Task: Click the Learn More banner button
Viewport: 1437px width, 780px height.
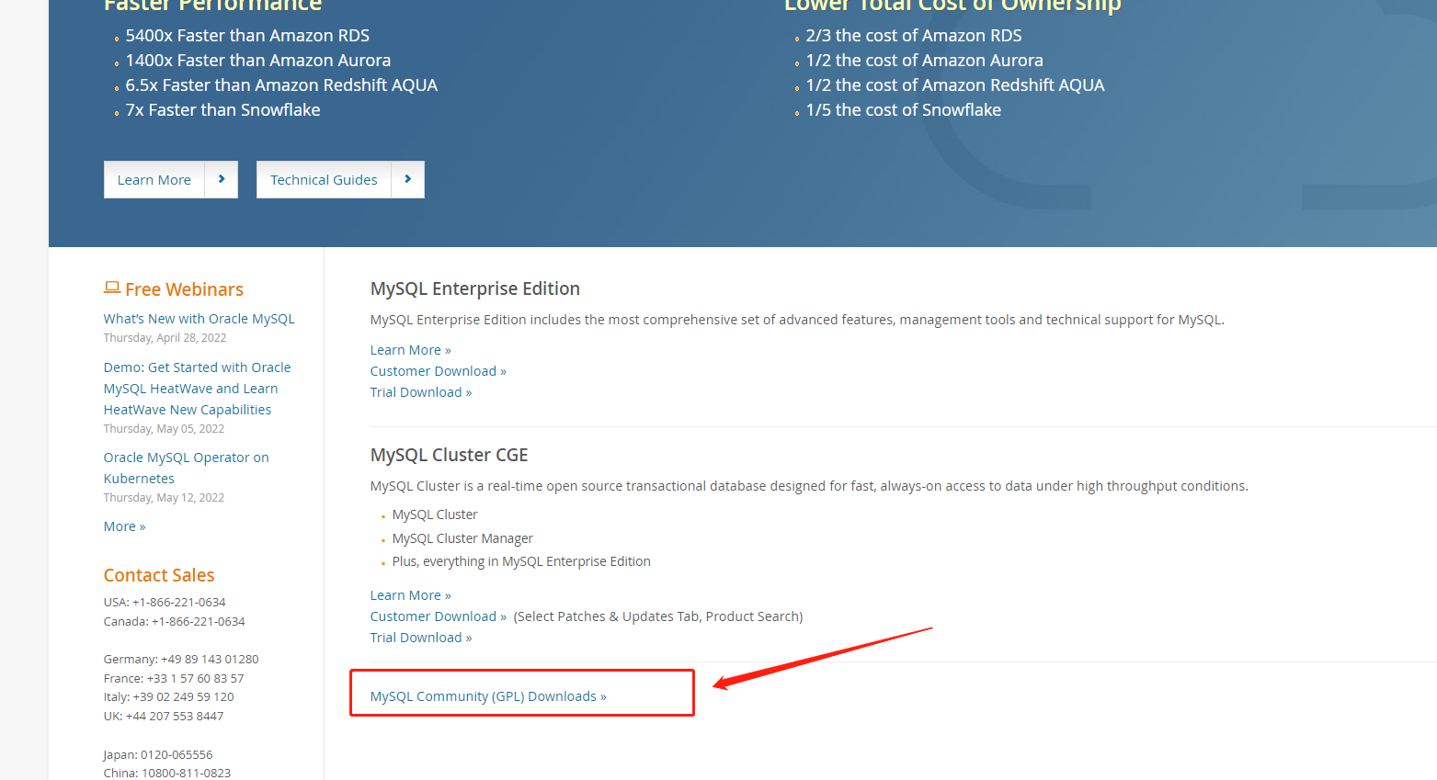Action: click(x=171, y=180)
